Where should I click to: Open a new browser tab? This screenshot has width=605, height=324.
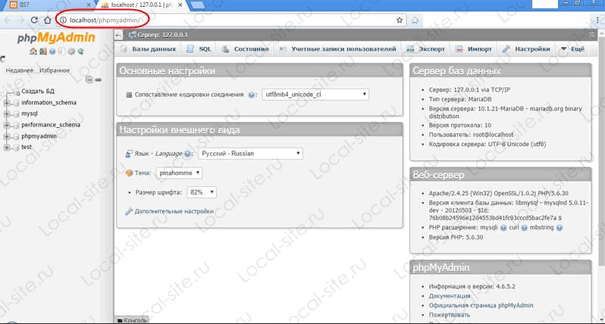click(198, 5)
